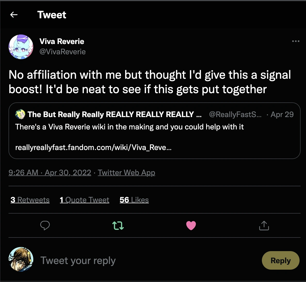306x282 pixels.
Task: View the 3 Retweets list
Action: [x=30, y=200]
